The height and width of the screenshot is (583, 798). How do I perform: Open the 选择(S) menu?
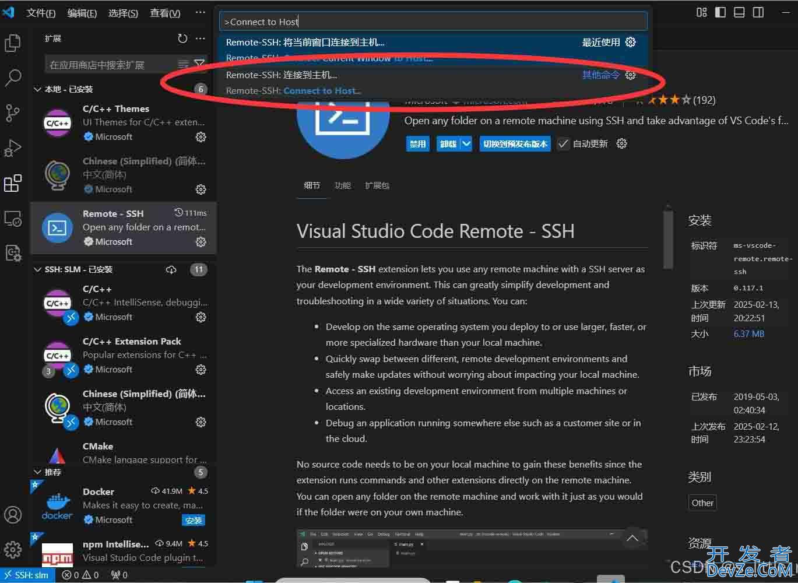[x=124, y=13]
